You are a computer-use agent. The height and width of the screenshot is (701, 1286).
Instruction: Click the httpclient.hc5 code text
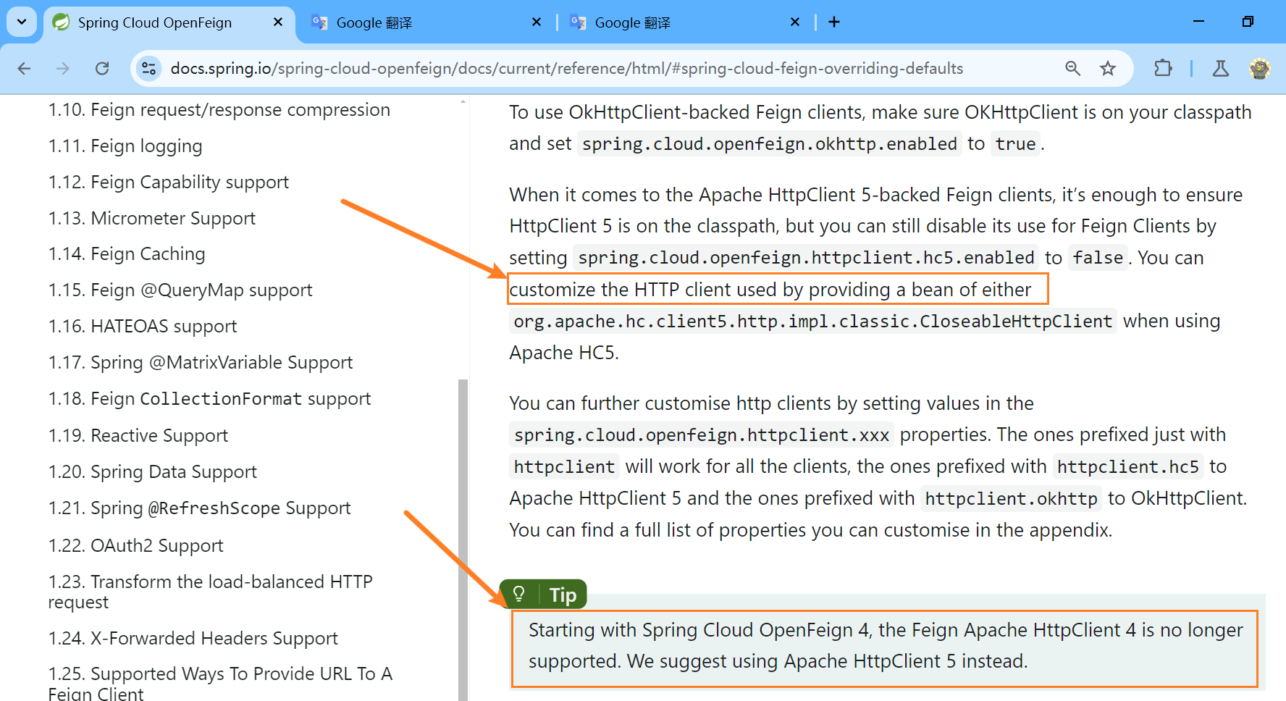[1128, 467]
